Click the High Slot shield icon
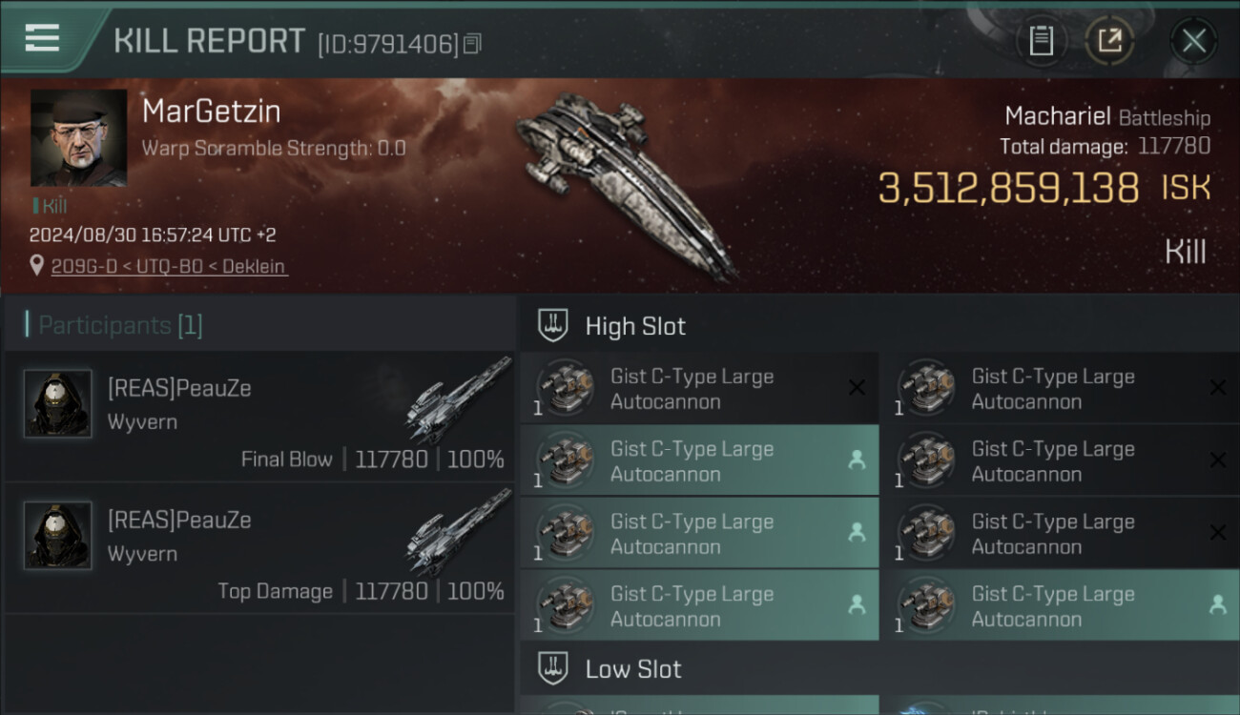The width and height of the screenshot is (1240, 715). pos(554,326)
